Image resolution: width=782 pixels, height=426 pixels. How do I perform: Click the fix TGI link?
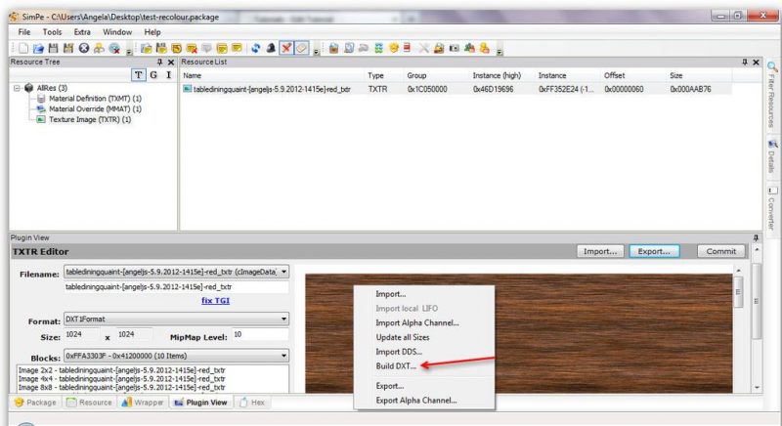click(x=215, y=300)
